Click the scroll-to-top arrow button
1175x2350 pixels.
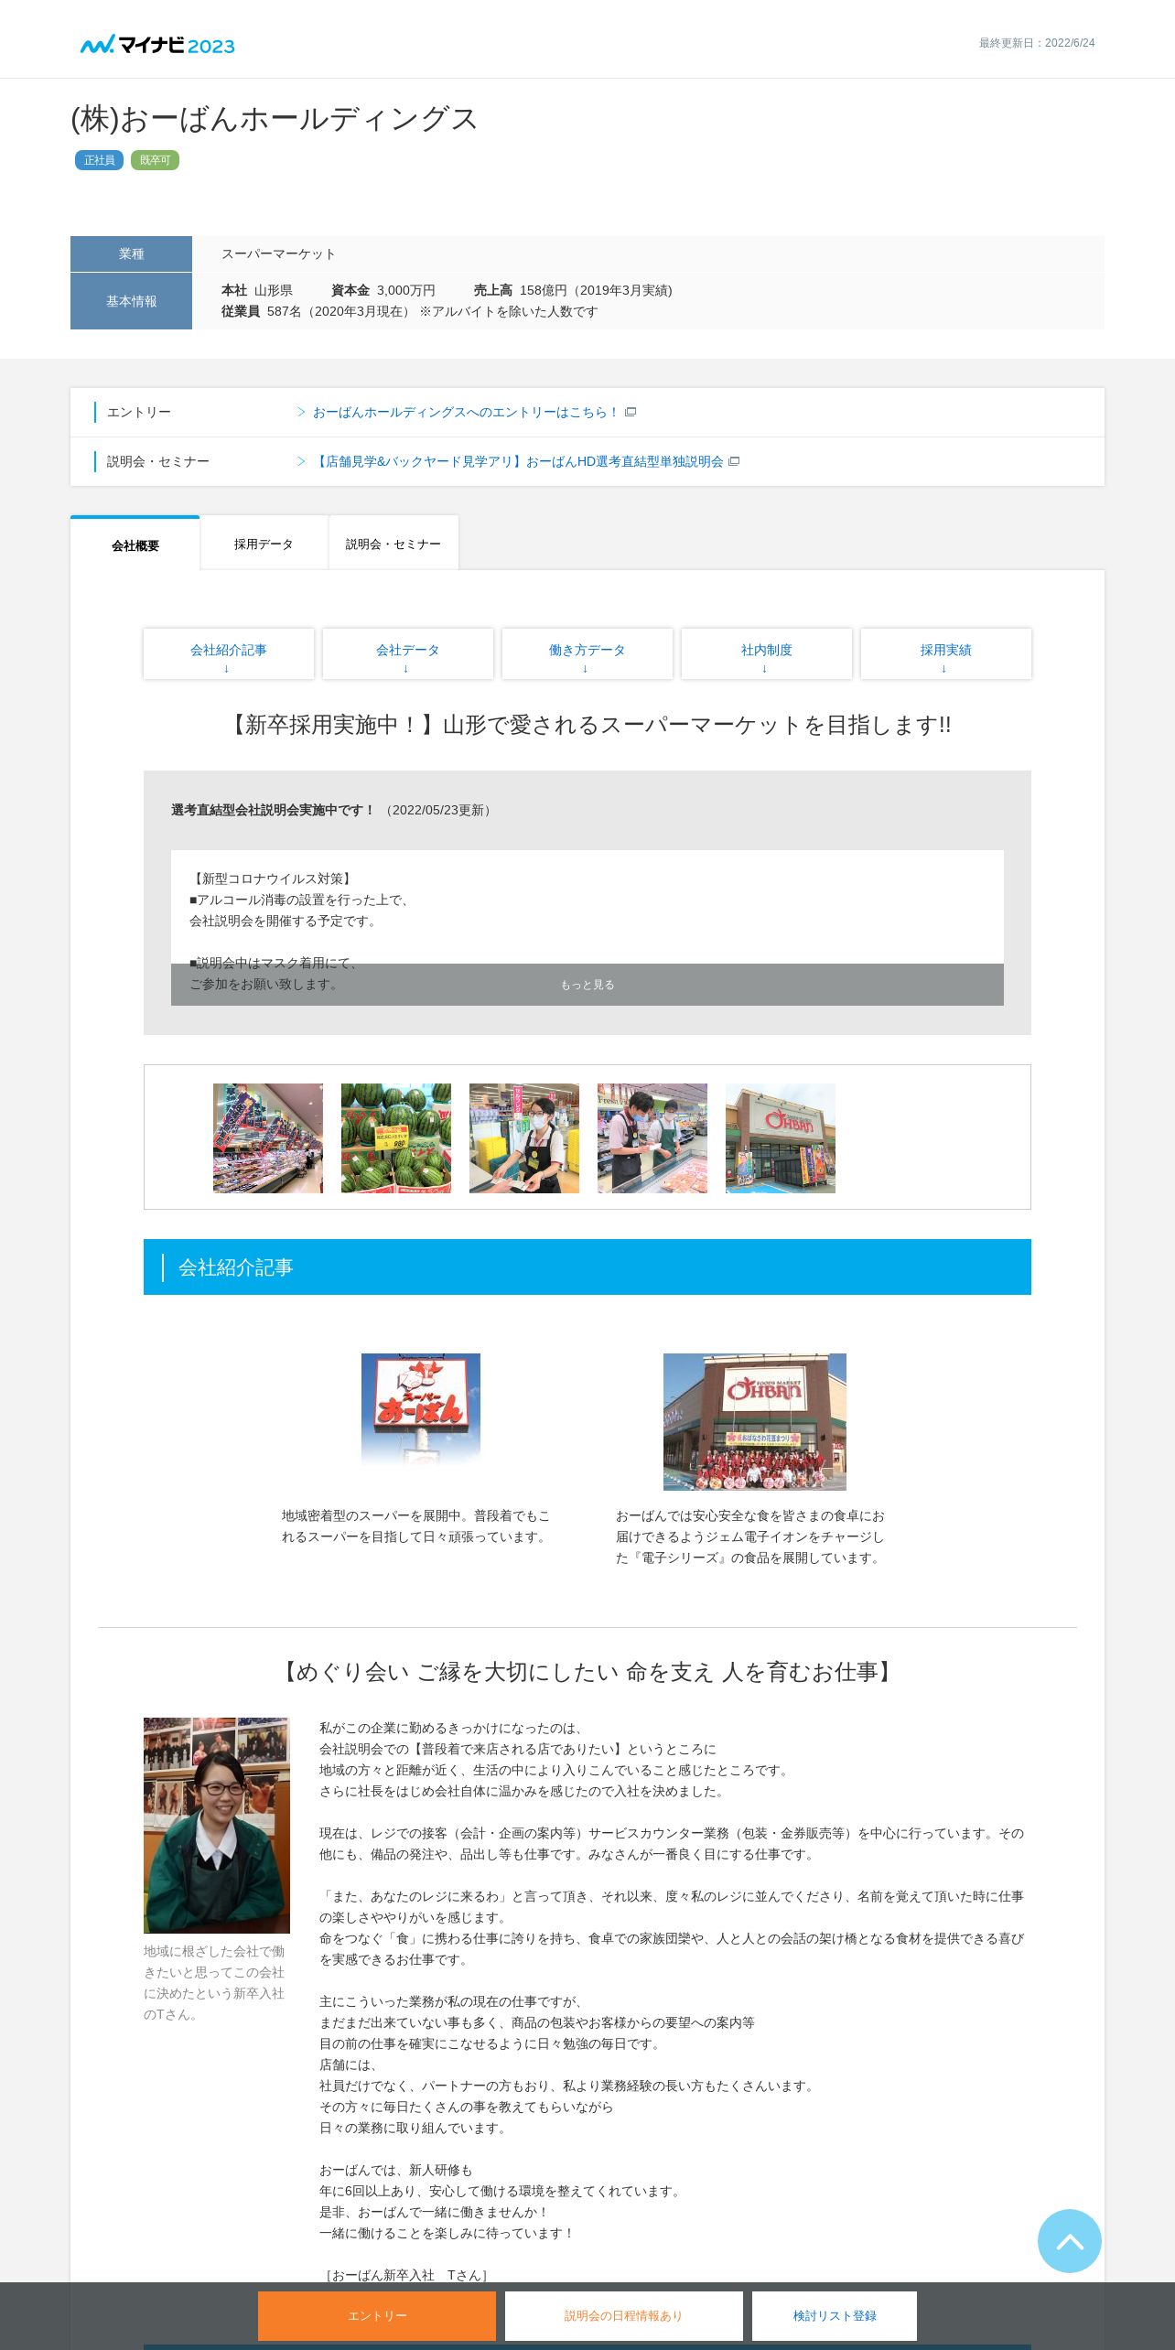coord(1069,2240)
